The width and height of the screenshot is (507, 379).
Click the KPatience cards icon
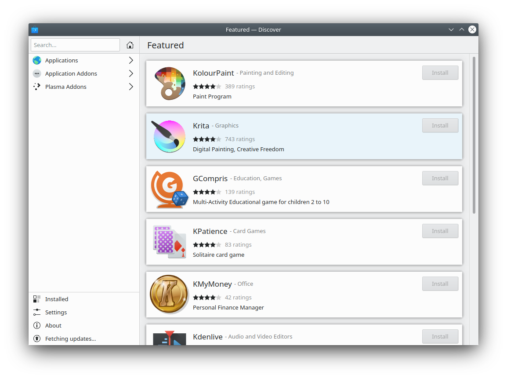click(170, 242)
